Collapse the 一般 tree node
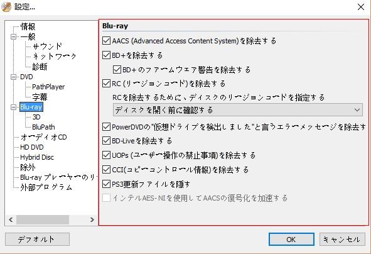 (x=13, y=36)
